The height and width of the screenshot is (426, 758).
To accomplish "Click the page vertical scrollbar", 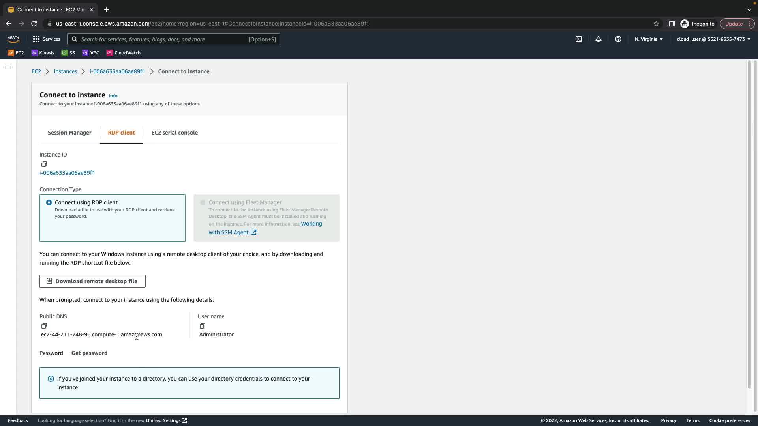I will [749, 225].
